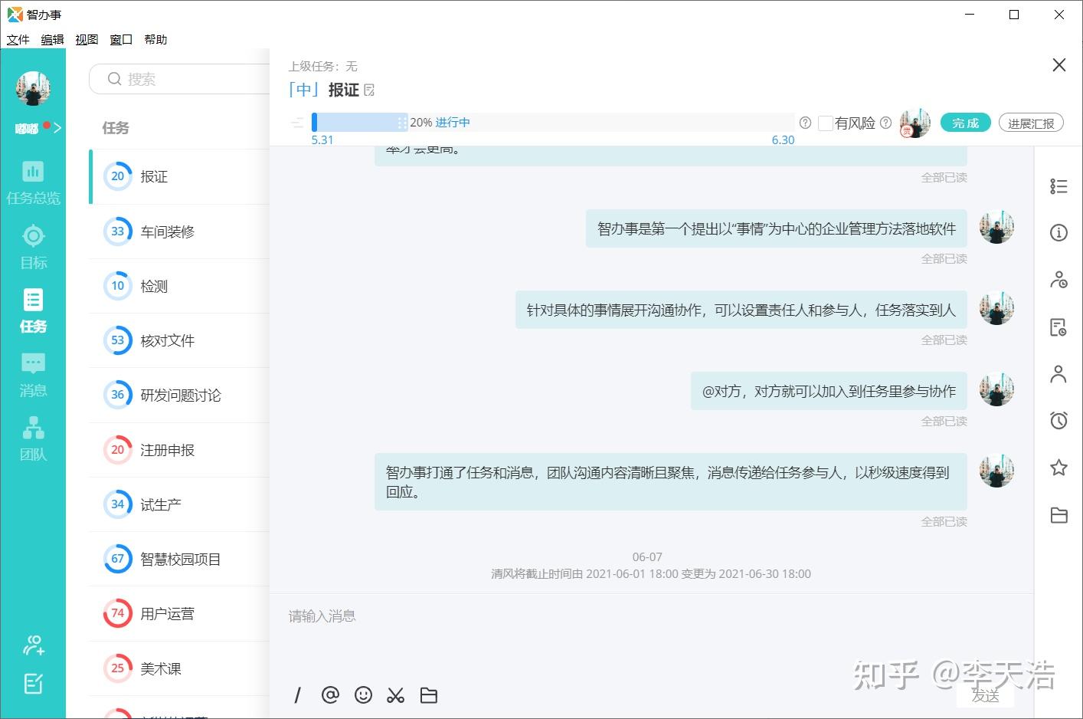Click the compose note icon in left sidebar
The image size is (1083, 719).
coord(33,683)
